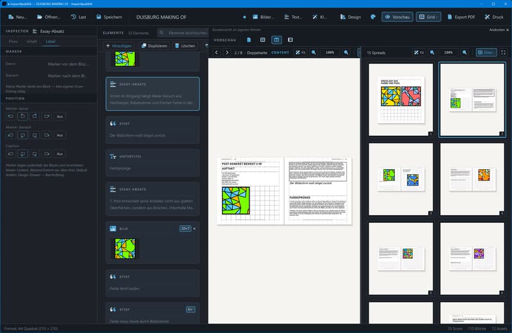512x333 pixels.
Task: Turn Marker davor off with Aus
Action: 60,117
